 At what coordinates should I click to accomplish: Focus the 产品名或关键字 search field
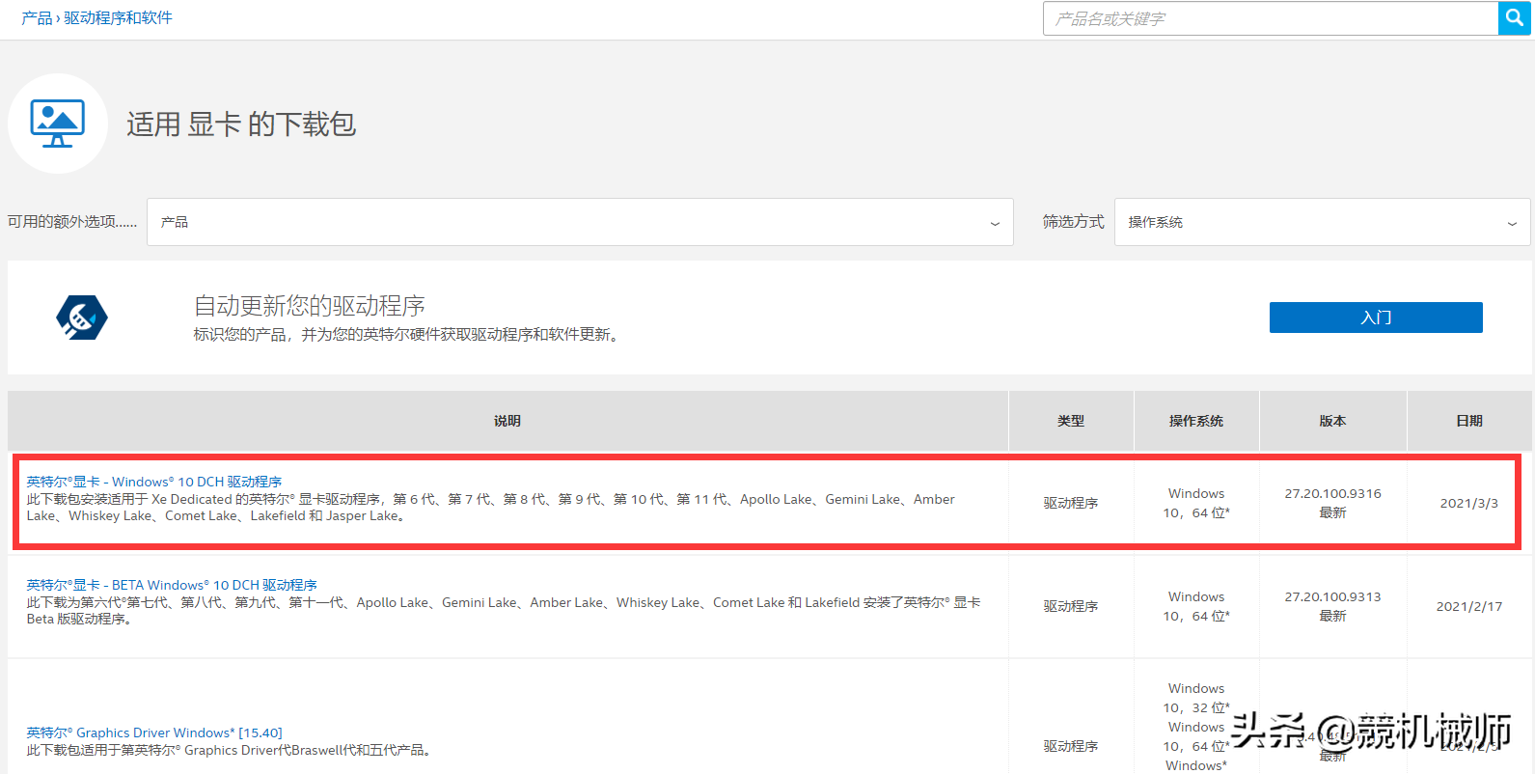click(x=1271, y=18)
